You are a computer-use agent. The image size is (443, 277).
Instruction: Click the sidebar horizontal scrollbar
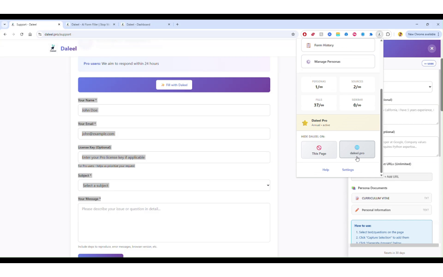tap(394, 245)
